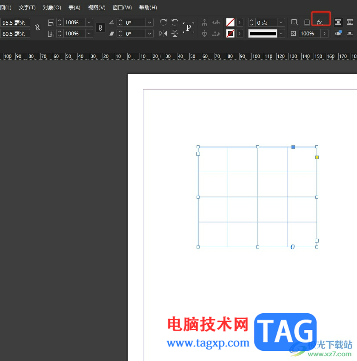Flip the selection vertically
Screen dimensions: 357x361
(175, 33)
